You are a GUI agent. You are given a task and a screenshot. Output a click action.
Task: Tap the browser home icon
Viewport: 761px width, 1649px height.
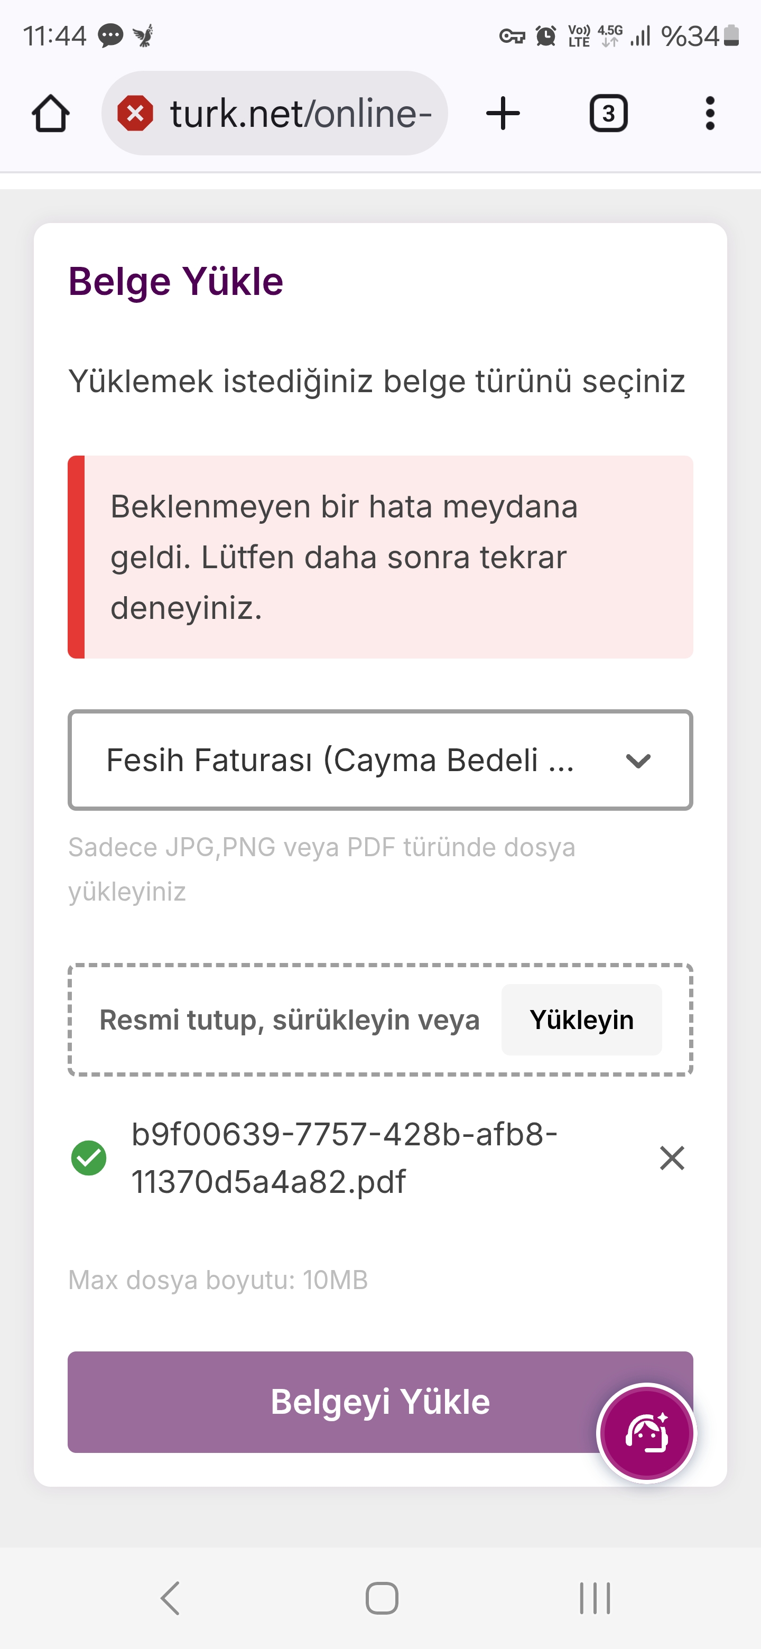[51, 114]
